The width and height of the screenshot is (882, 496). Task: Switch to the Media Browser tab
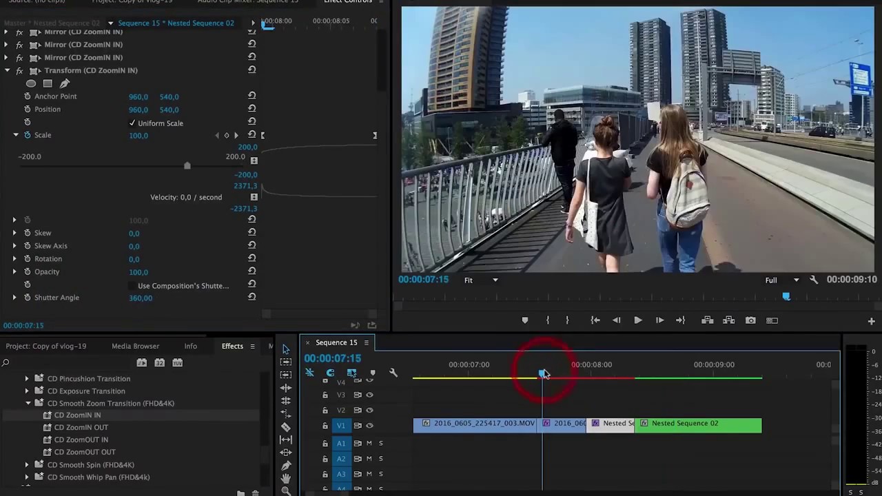[135, 346]
